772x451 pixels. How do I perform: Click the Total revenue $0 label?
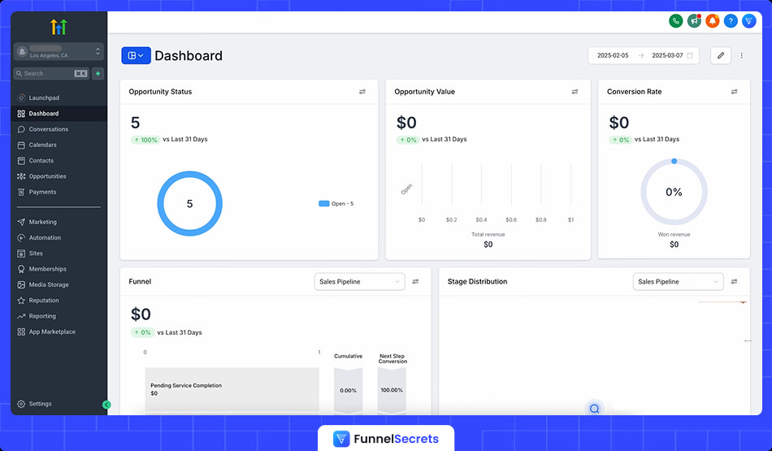click(x=488, y=239)
